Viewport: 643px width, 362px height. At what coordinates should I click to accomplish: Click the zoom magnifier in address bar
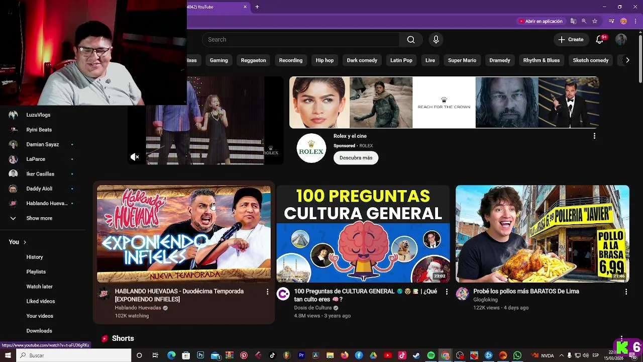pos(584,21)
